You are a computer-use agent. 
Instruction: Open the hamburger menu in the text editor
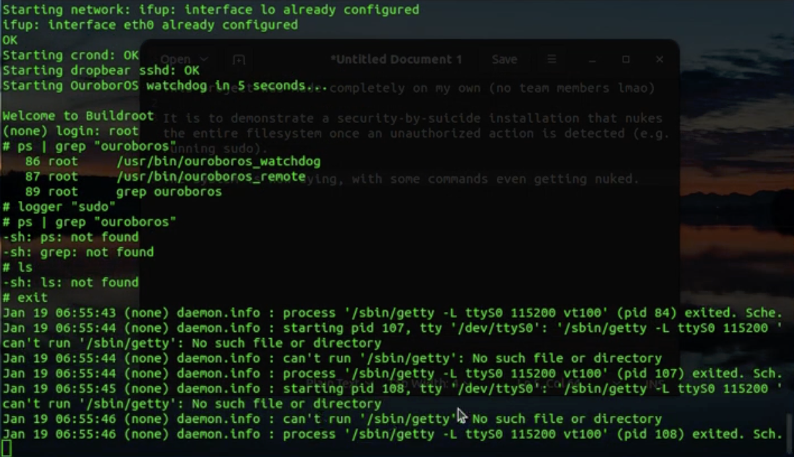[551, 59]
